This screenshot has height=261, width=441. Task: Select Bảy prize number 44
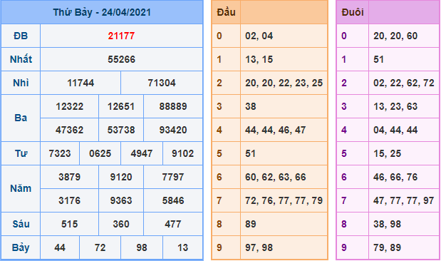[x=60, y=247]
